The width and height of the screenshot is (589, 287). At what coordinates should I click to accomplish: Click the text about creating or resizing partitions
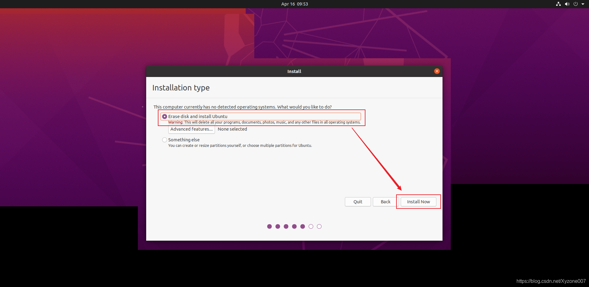(240, 146)
